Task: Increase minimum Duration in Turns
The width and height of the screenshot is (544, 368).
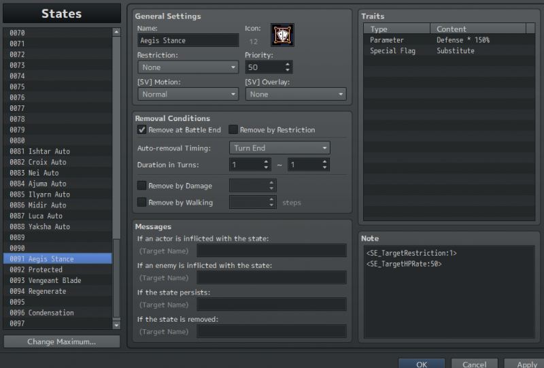Action: [x=266, y=162]
